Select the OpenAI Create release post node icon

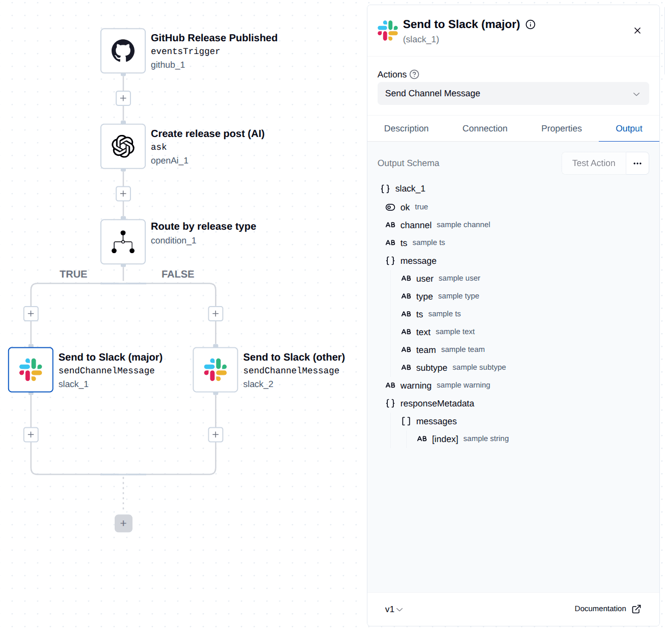123,147
